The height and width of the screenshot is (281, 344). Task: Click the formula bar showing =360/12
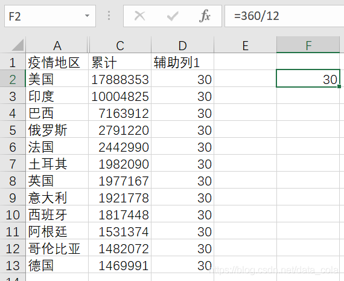pos(284,16)
